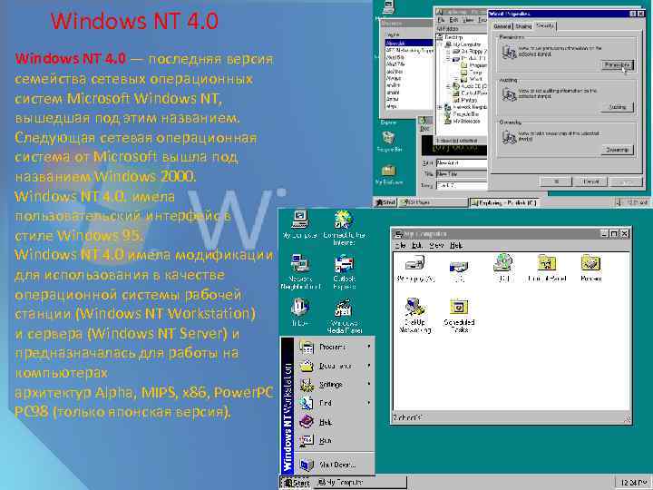Open the Track 1 selector in CD Player
This screenshot has height=490, width=653.
[462, 185]
